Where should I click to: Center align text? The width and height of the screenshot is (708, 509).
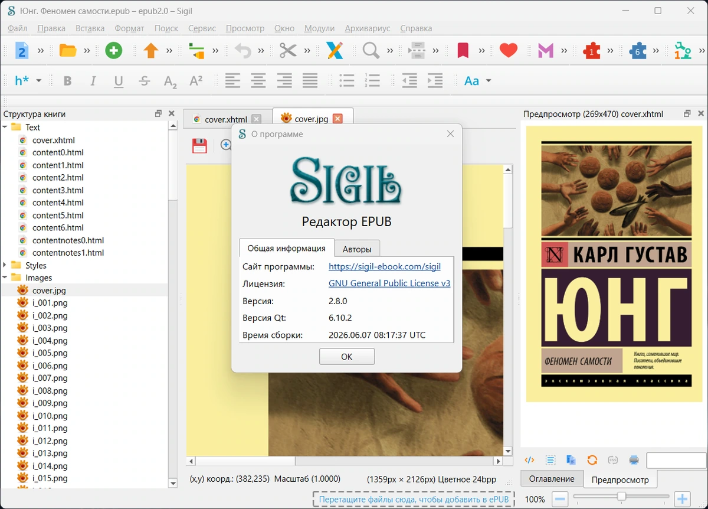pyautogui.click(x=258, y=81)
